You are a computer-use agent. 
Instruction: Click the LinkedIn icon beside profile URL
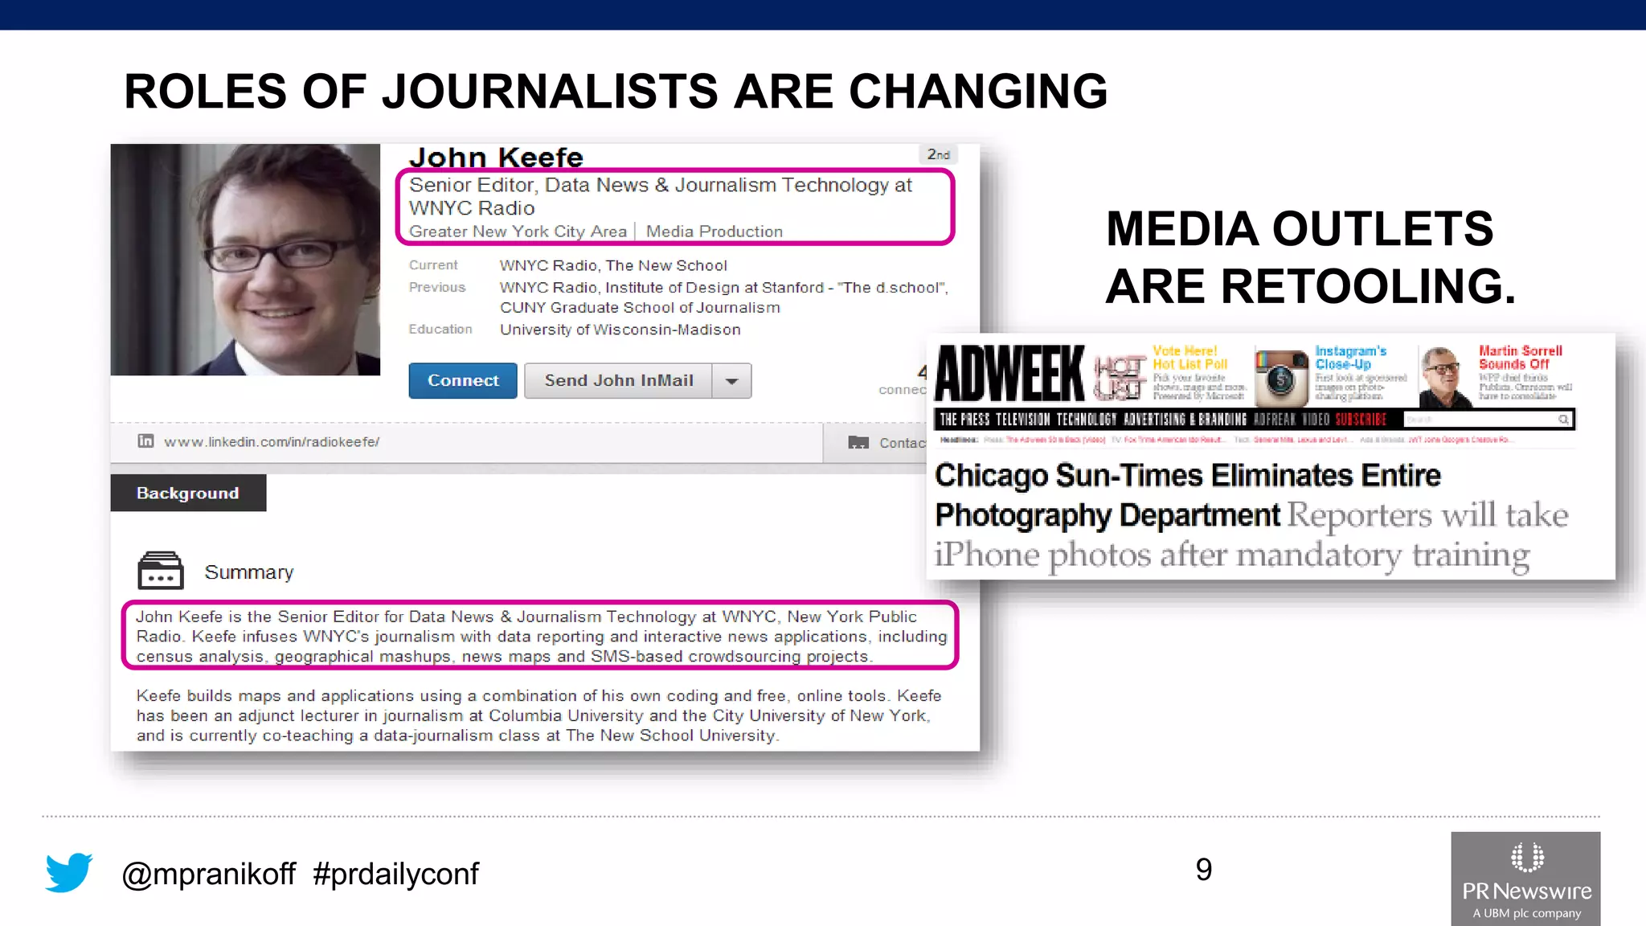coord(145,440)
